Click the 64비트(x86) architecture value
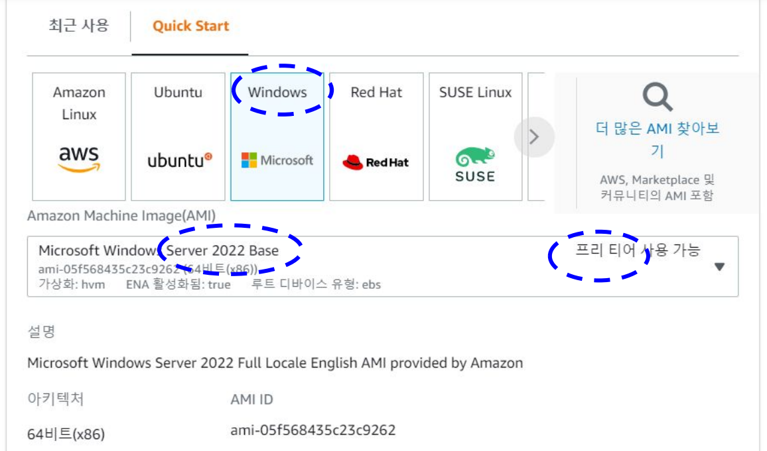Viewport: 767px width, 451px height. (66, 434)
